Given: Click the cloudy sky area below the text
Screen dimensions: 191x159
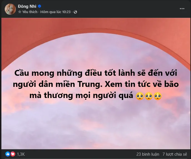Looking at the screenshot, I should coord(96,124).
